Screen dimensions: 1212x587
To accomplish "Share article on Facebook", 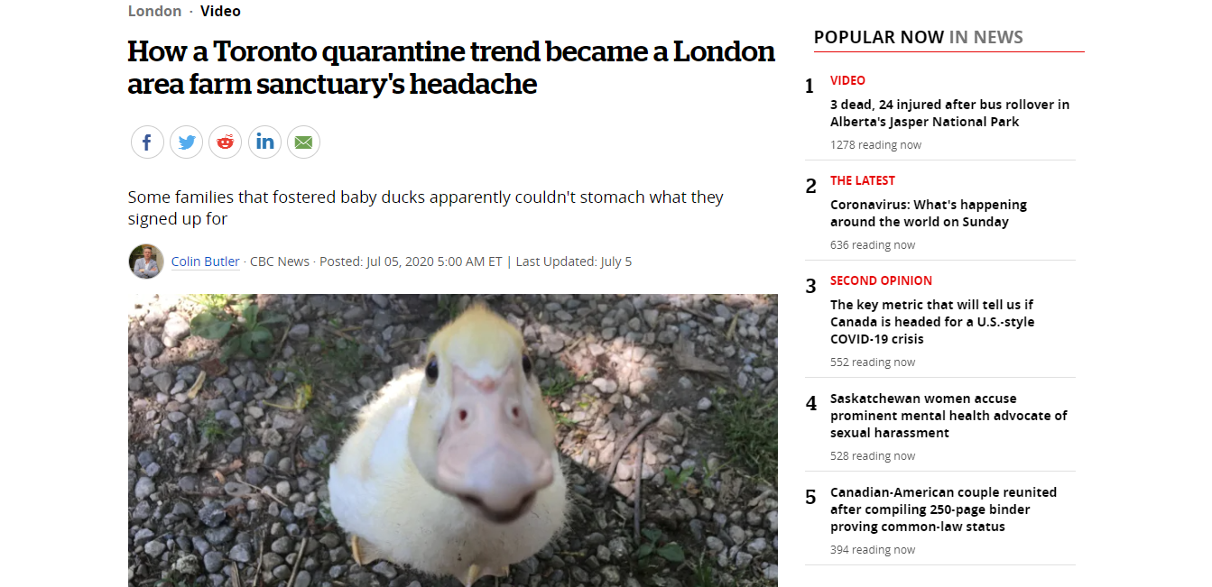I will (147, 142).
